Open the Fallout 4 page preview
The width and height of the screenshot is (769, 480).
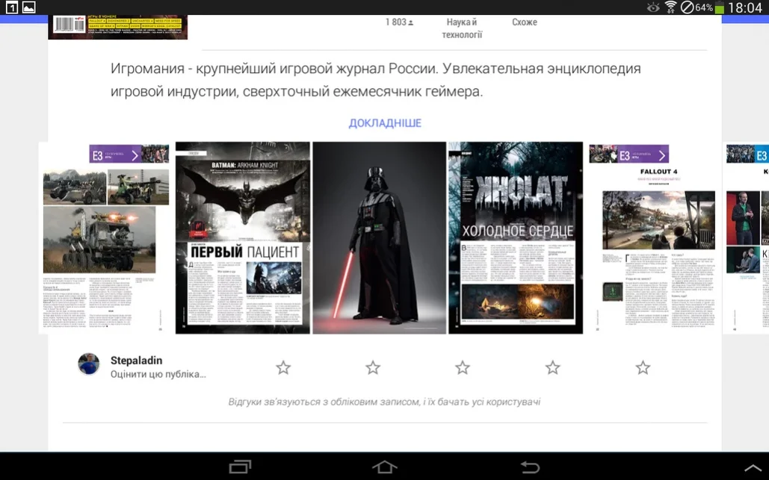[x=653, y=238]
